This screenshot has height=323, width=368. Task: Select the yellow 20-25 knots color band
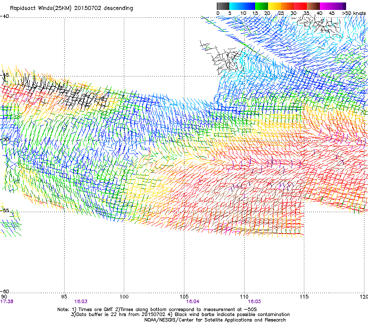pyautogui.click(x=275, y=6)
